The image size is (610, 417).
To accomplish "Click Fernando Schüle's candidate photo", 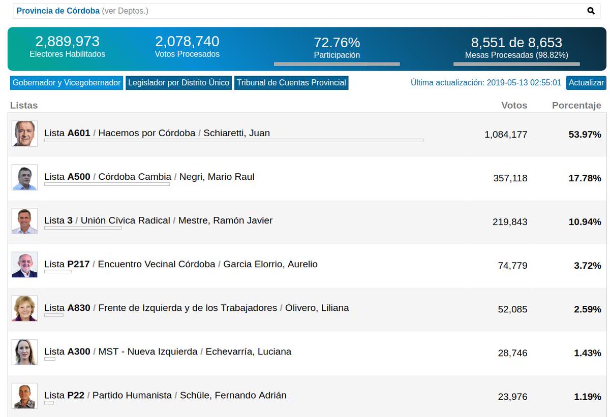I will [25, 396].
